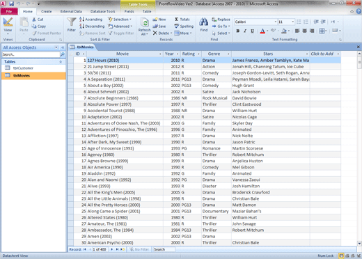Click Toggle Filter
This screenshot has height=259, width=362.
(121, 33)
